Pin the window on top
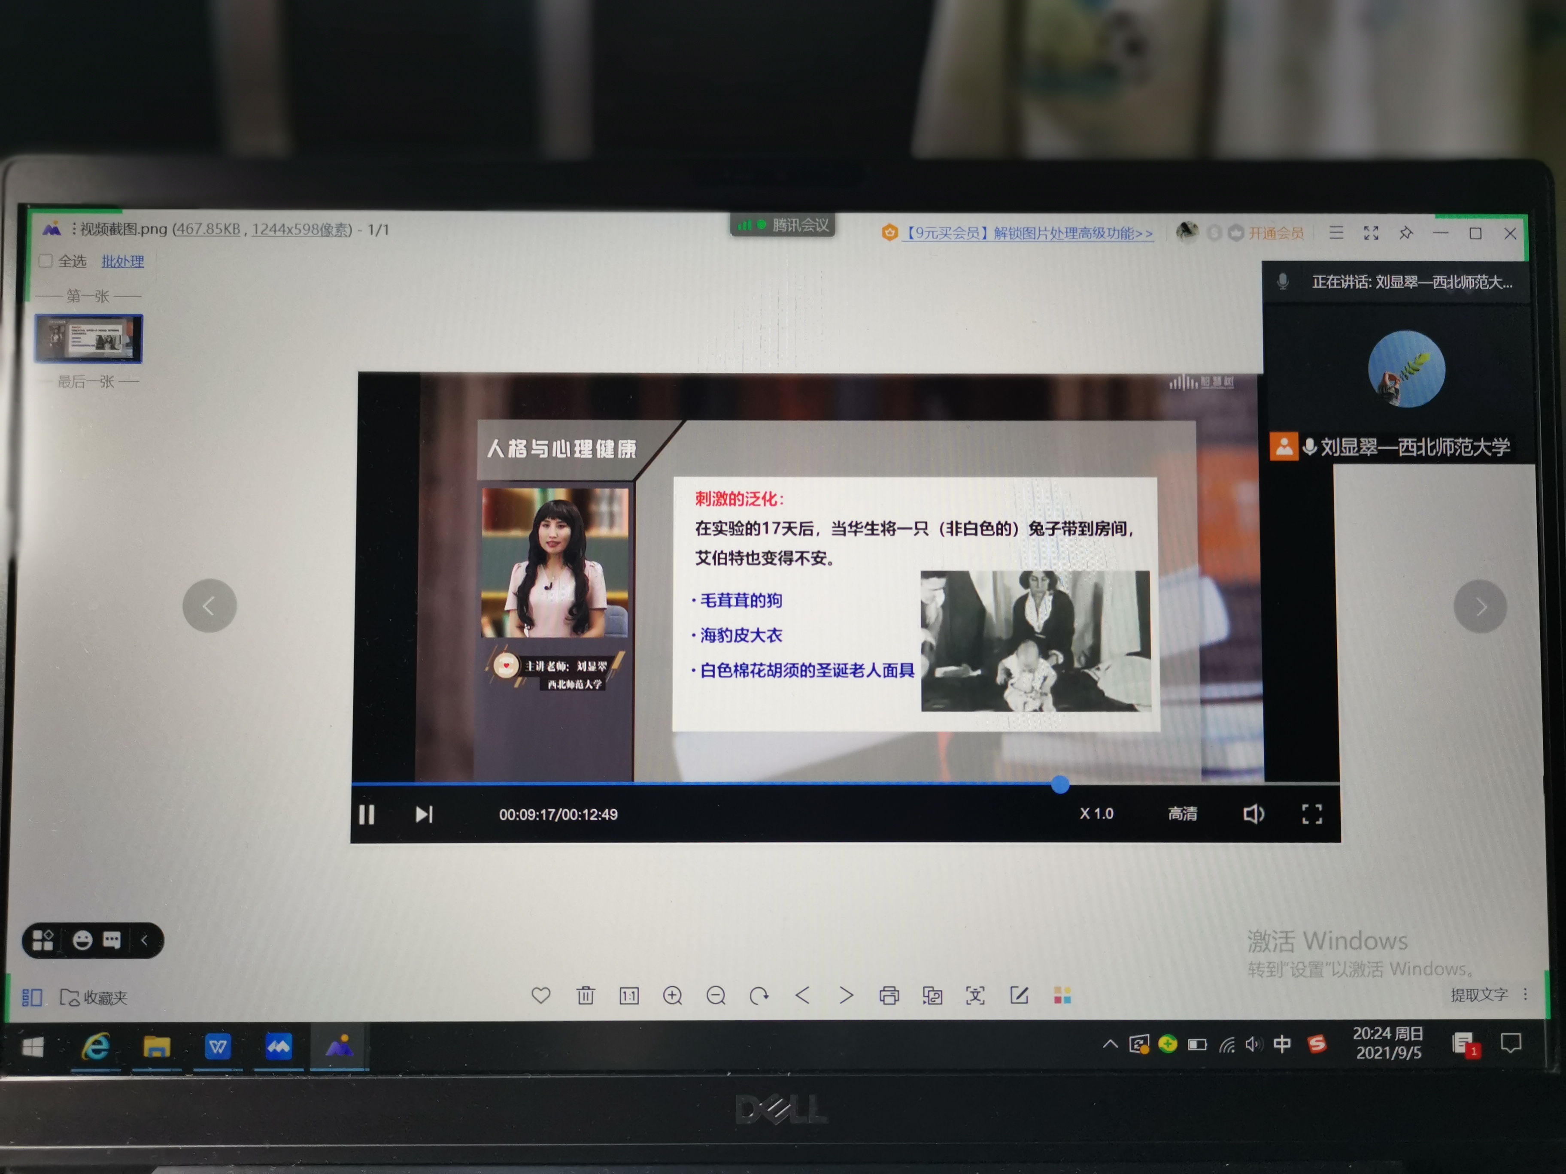 click(1406, 233)
